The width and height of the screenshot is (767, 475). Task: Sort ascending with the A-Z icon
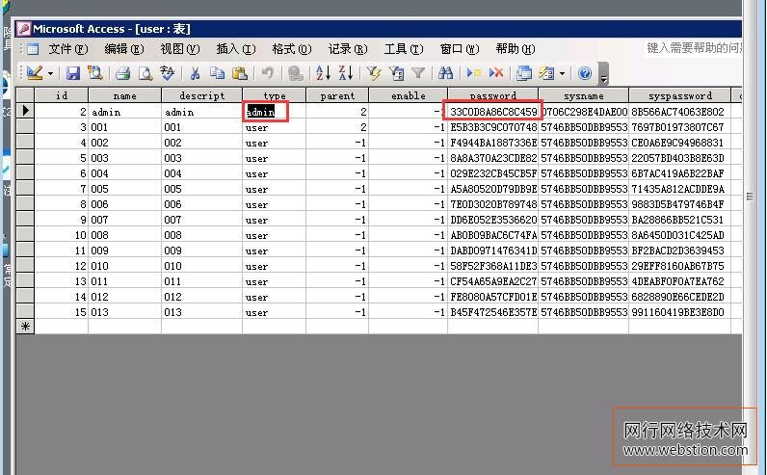323,73
